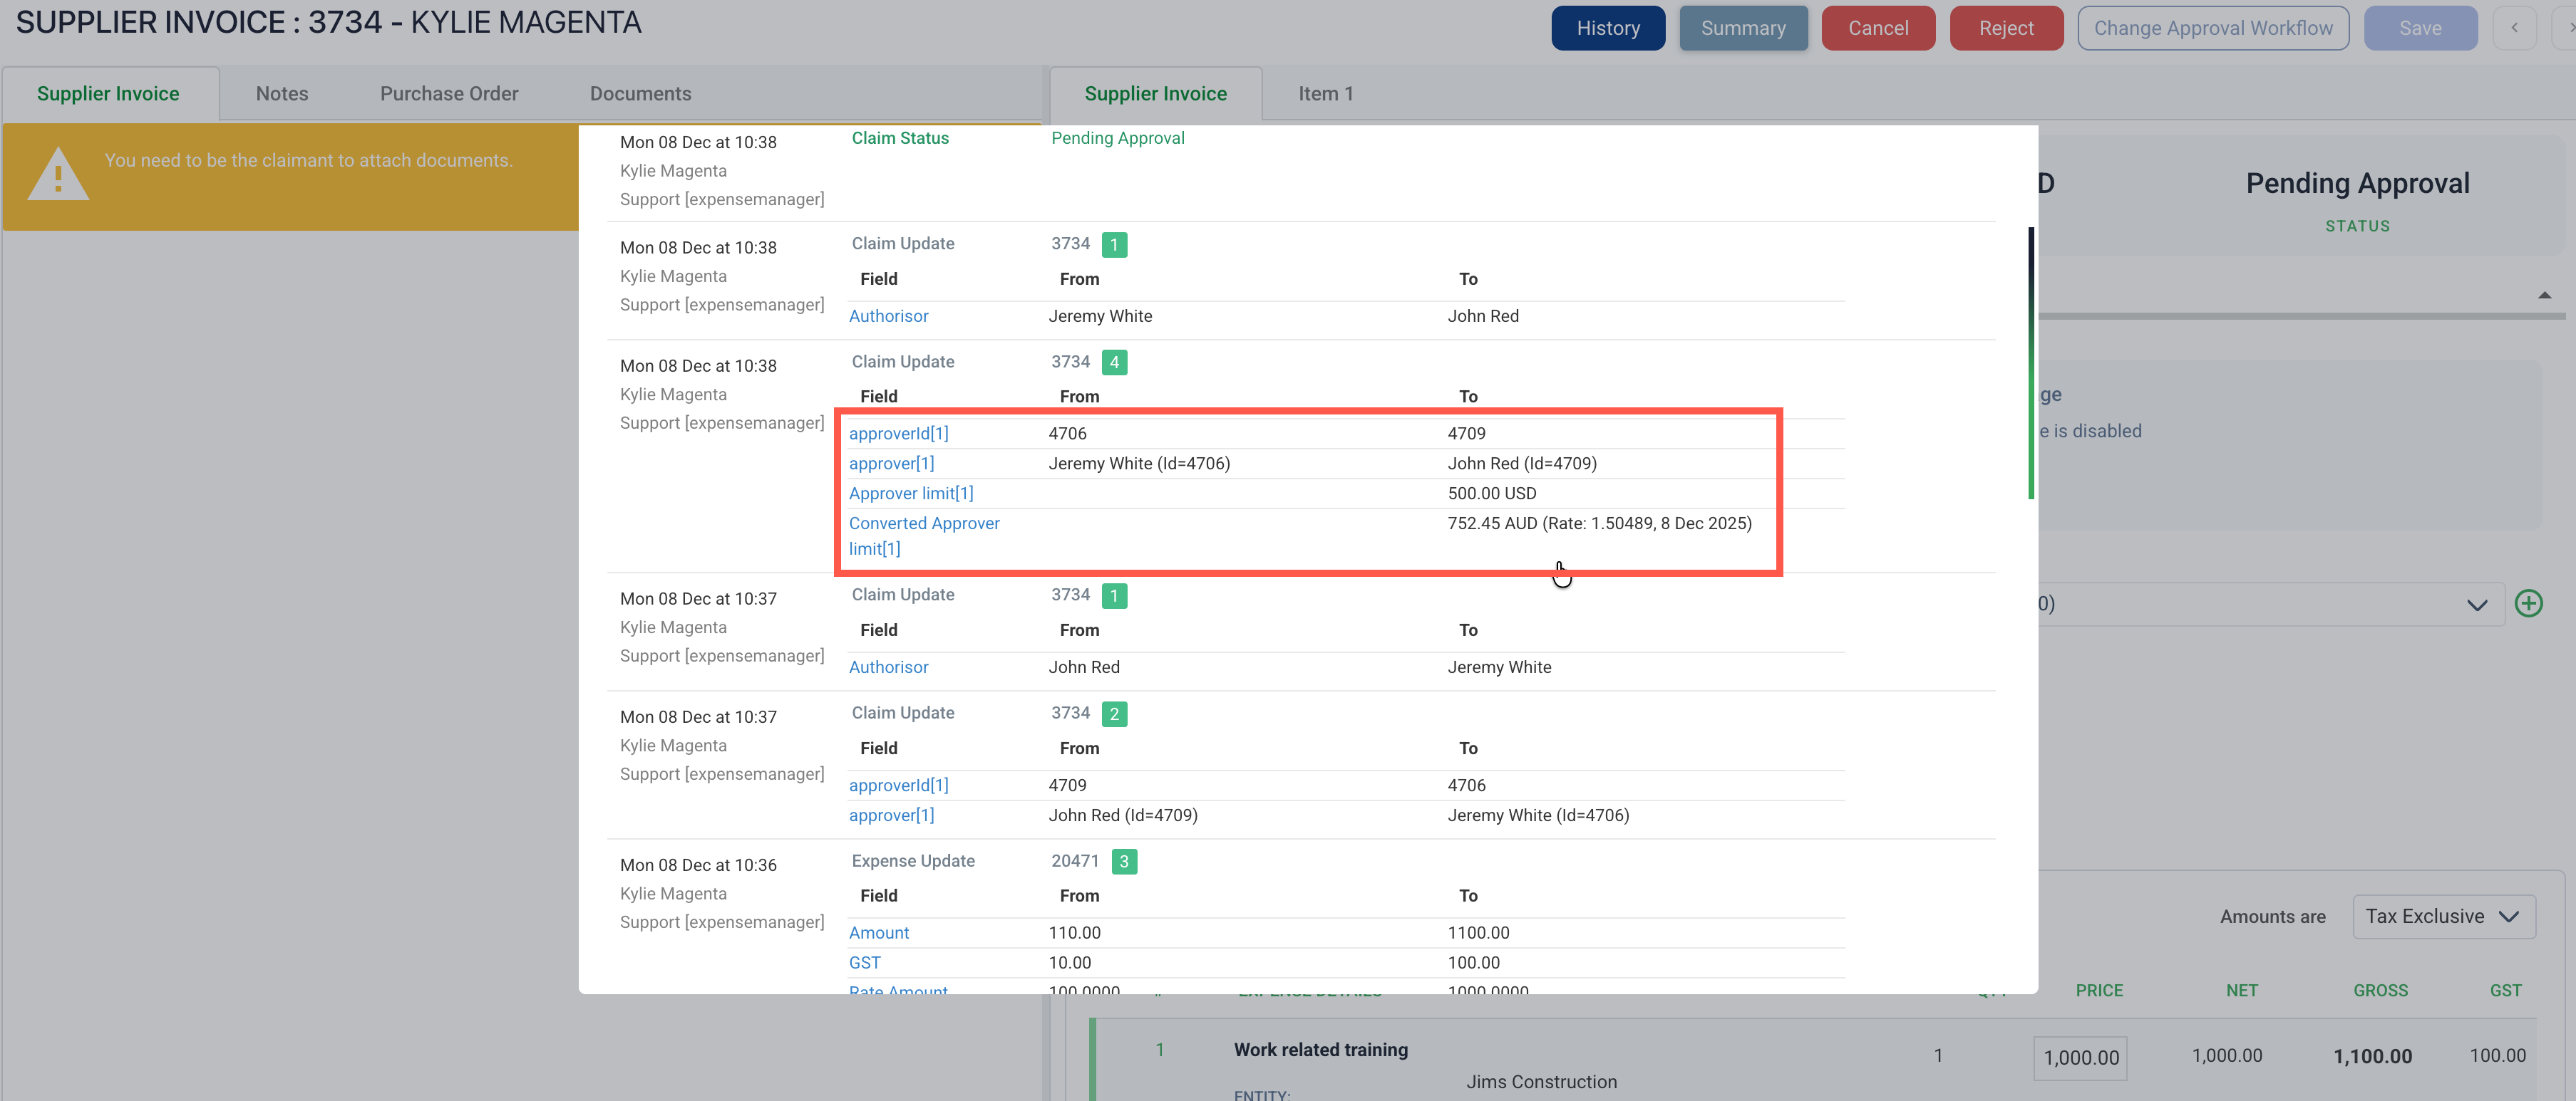Open the Purchase Order tab
2576x1101 pixels.
(449, 94)
